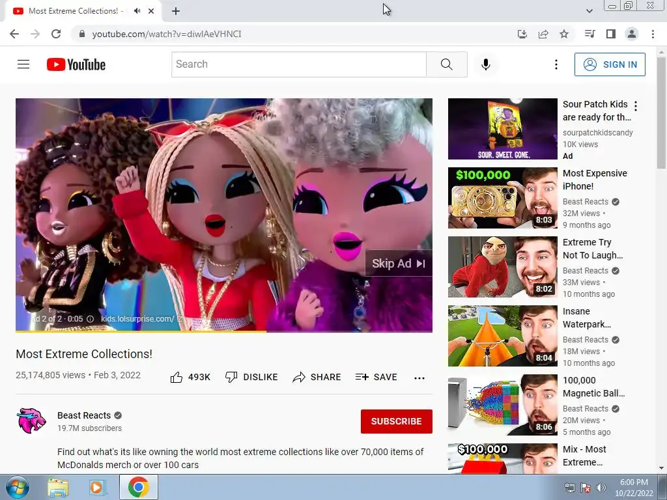
Task: Click the install app icon in address bar
Action: click(x=522, y=34)
